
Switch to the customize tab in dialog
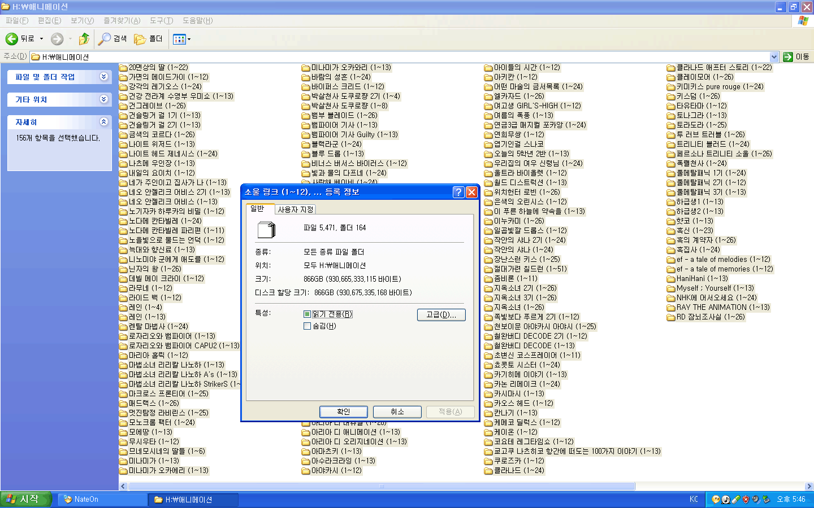pos(295,209)
